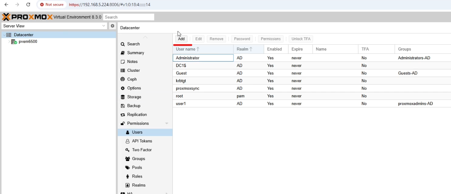Click the API Tokens icon
Image resolution: width=451 pixels, height=194 pixels.
127,141
